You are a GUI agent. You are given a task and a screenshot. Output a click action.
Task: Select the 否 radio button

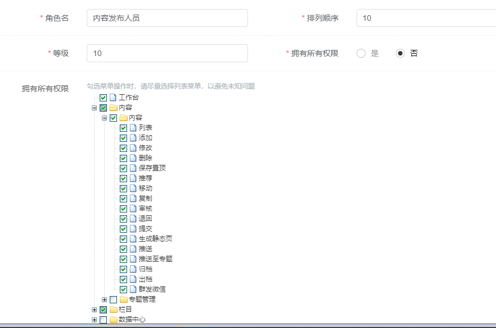pos(400,53)
